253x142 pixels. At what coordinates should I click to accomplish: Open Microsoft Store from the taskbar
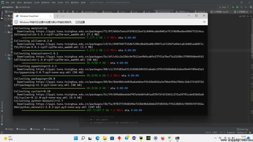[112, 138]
